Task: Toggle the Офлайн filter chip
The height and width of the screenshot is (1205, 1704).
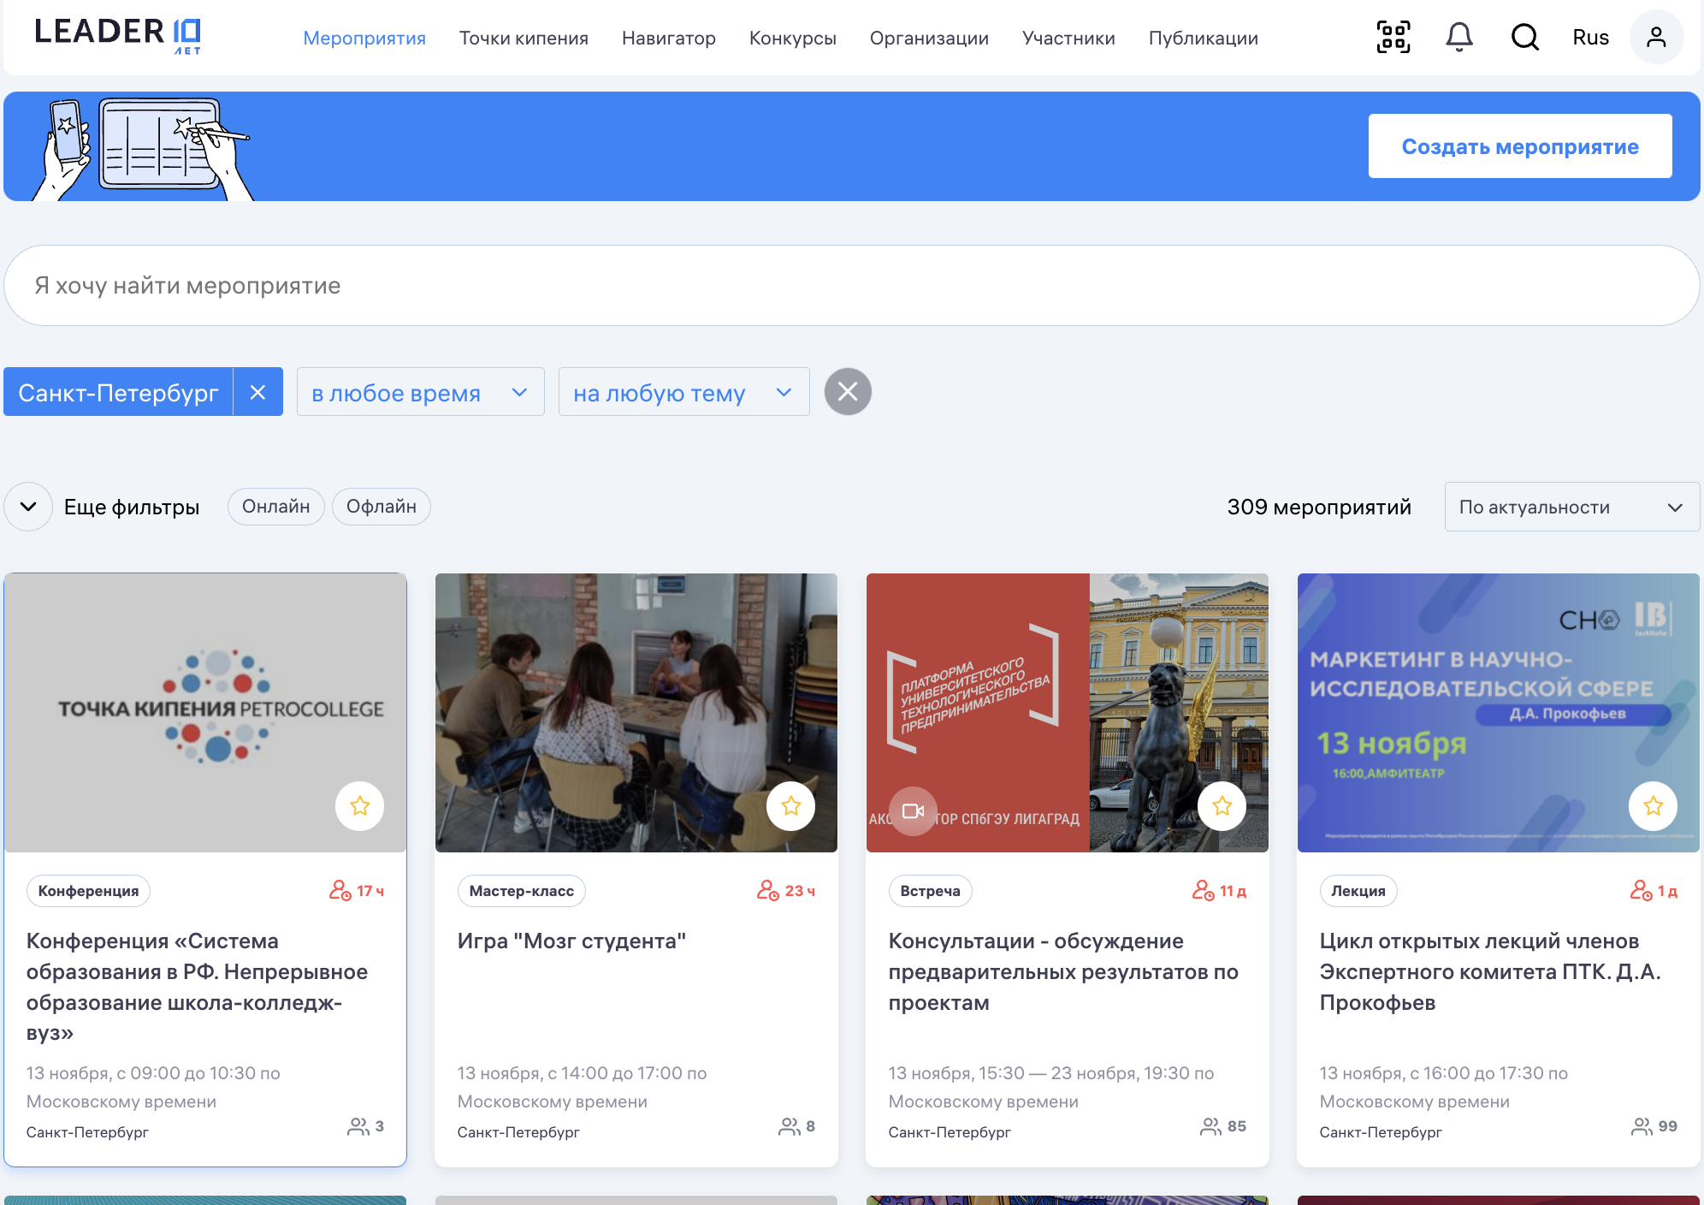Action: [x=381, y=507]
